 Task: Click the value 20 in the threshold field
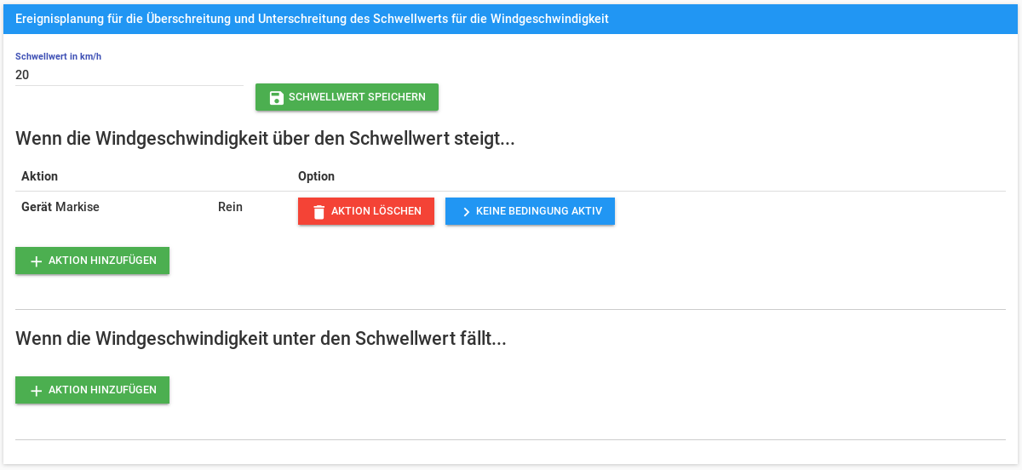coord(22,75)
